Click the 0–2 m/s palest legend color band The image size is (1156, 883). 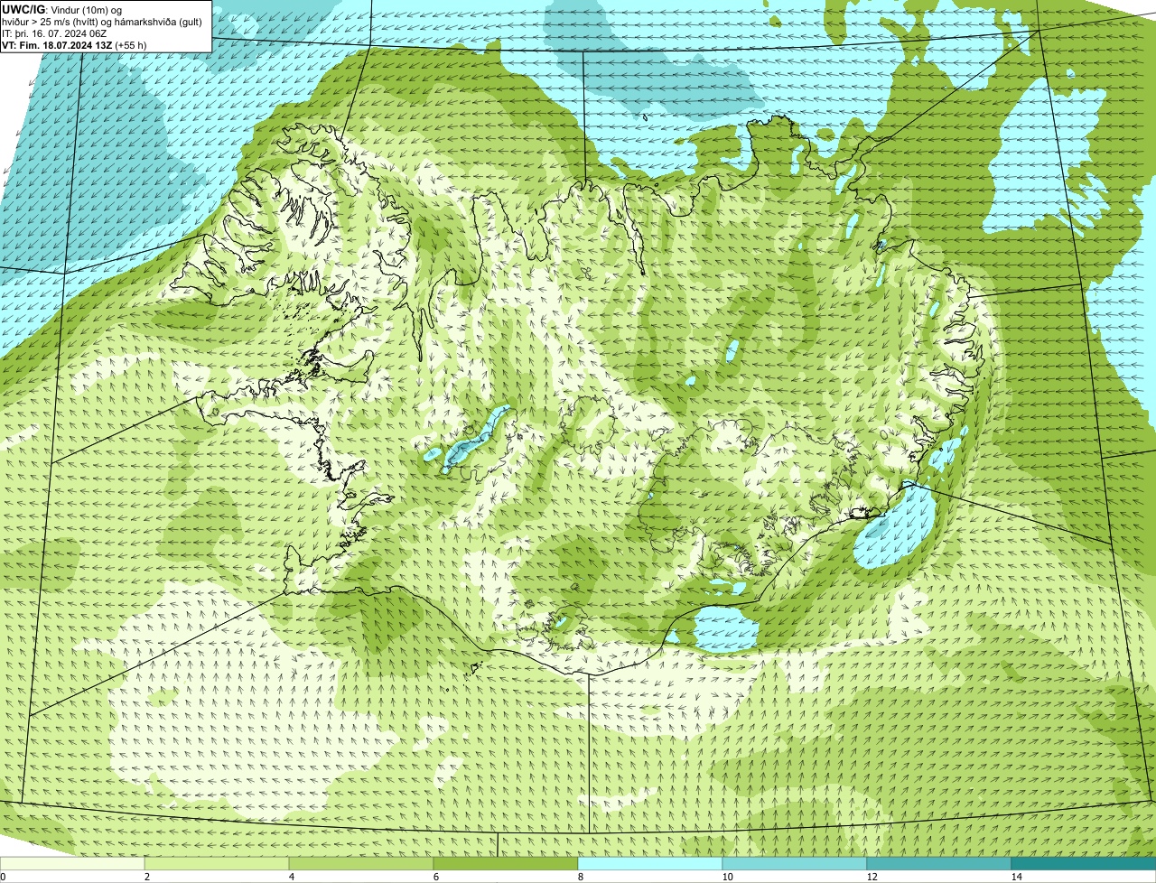coord(72,863)
